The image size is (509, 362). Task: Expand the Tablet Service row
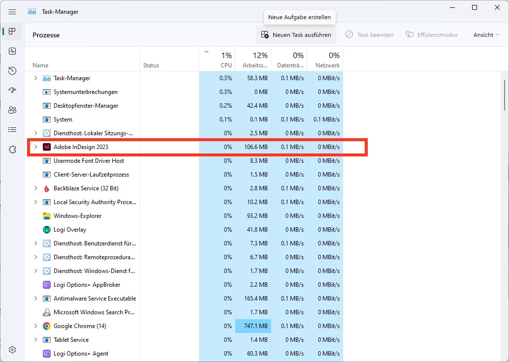tap(36, 339)
